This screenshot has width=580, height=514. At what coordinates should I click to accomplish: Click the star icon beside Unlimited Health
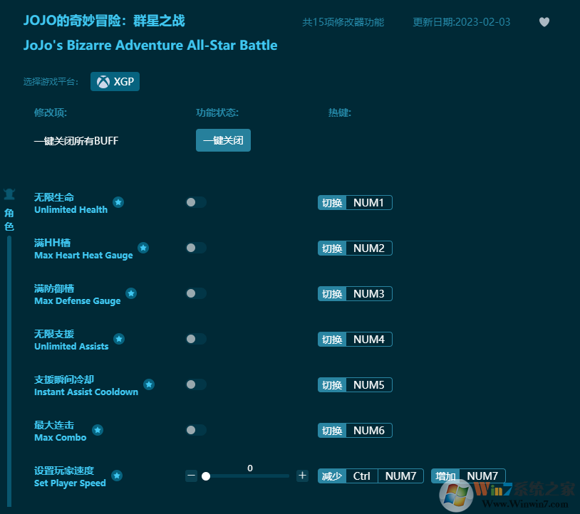click(x=118, y=202)
